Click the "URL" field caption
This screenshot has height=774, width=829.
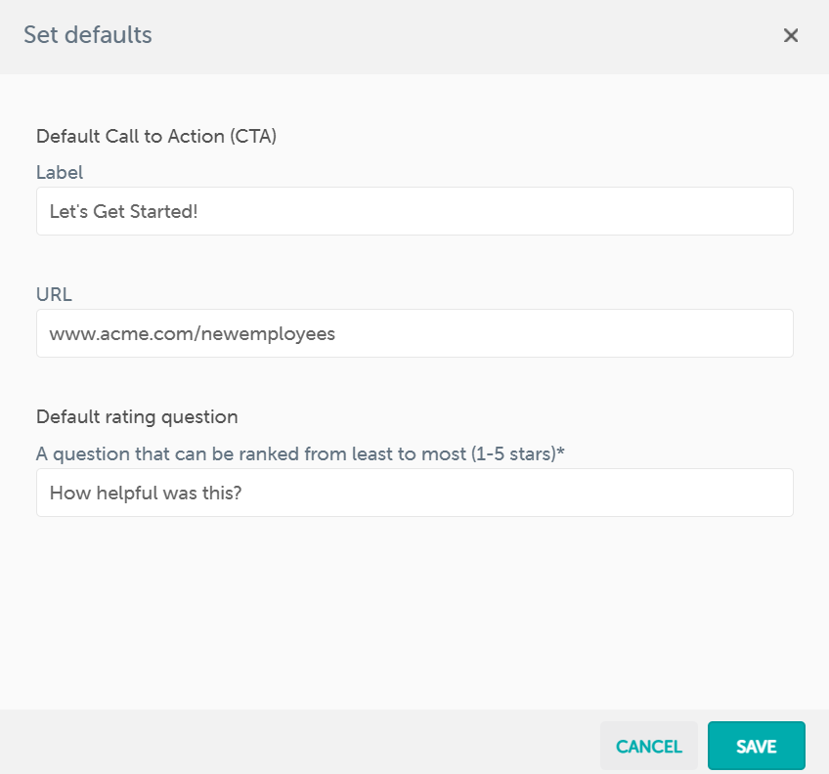click(x=54, y=294)
